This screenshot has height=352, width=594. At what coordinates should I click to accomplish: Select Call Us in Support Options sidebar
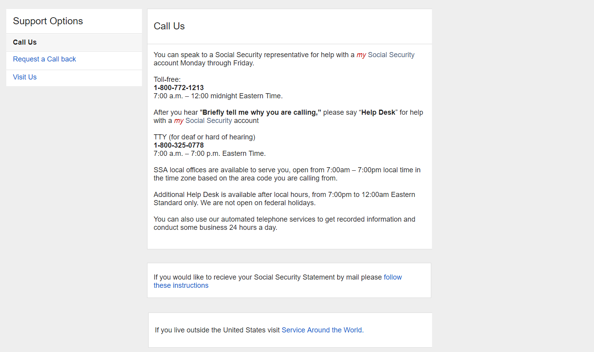[x=25, y=42]
